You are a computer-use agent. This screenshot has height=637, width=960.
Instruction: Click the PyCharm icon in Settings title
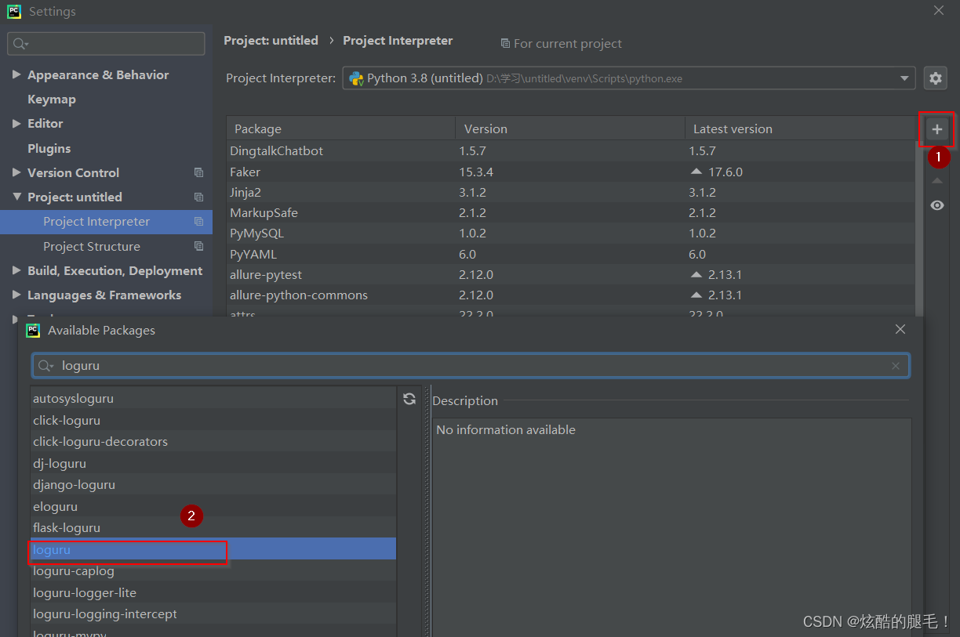(14, 12)
